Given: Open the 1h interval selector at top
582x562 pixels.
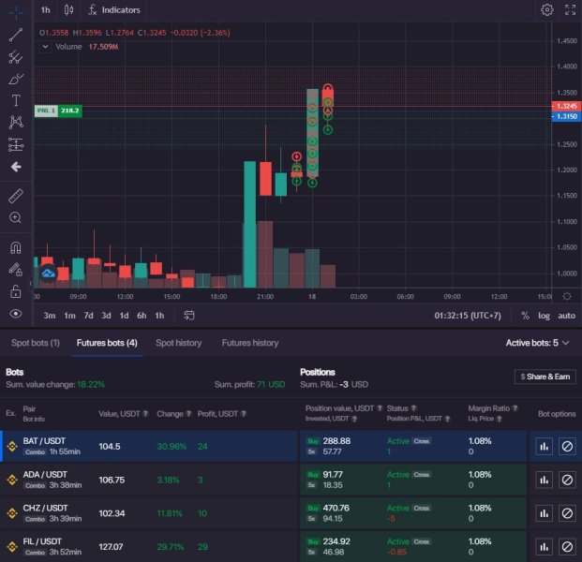Looking at the screenshot, I should point(45,10).
